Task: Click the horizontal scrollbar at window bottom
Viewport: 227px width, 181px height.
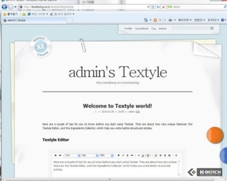Action: coord(110,179)
